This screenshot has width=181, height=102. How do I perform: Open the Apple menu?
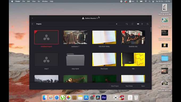(12, 1)
